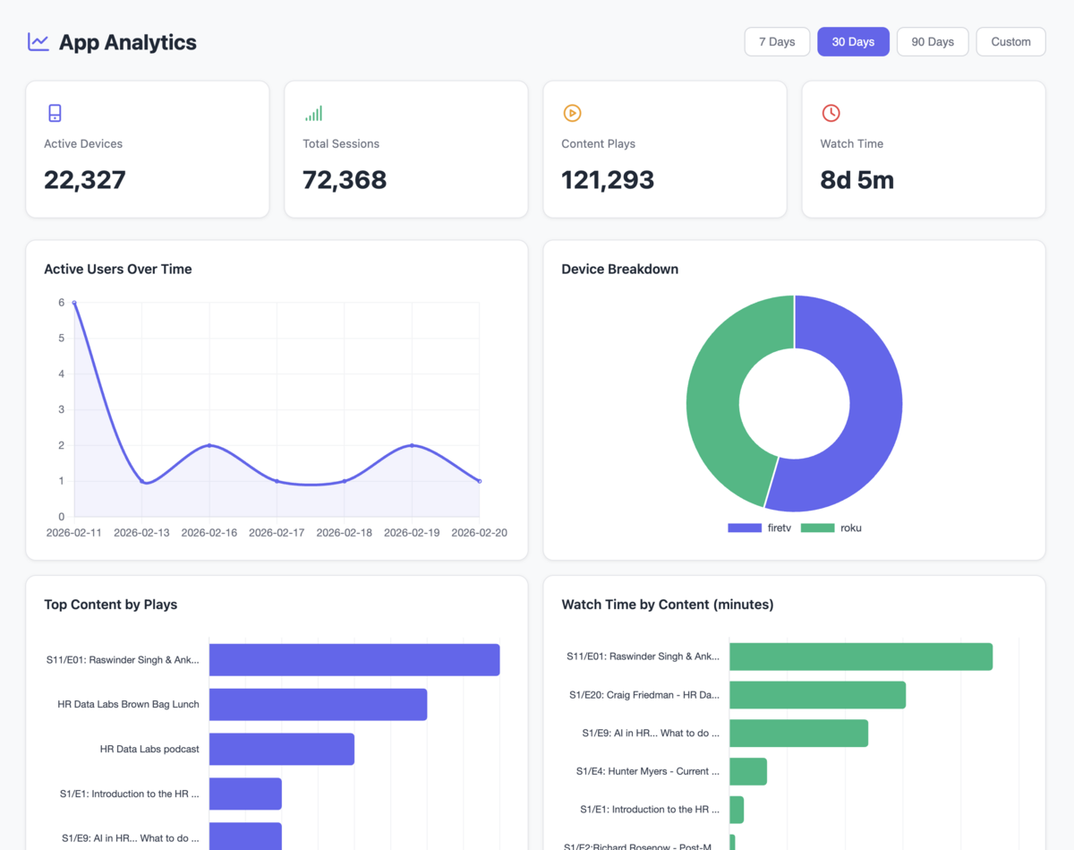
Task: Click the longest bar for S11/E01 in Top Content
Action: click(354, 659)
